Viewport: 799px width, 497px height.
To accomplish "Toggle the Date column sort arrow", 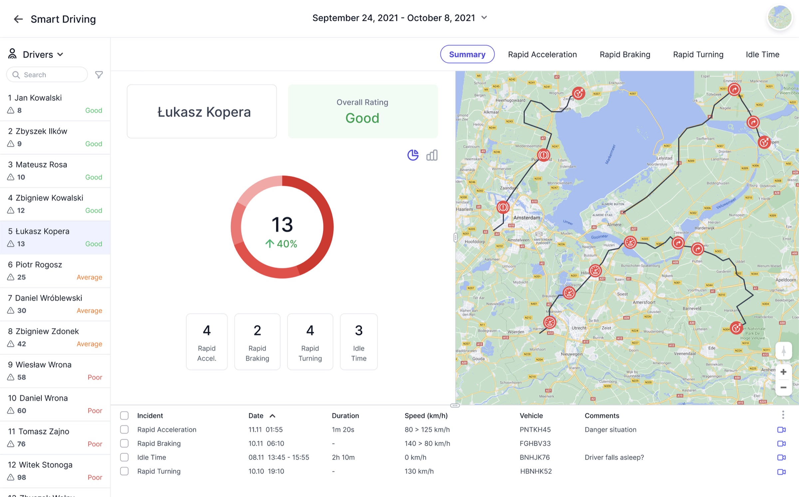I will 272,415.
